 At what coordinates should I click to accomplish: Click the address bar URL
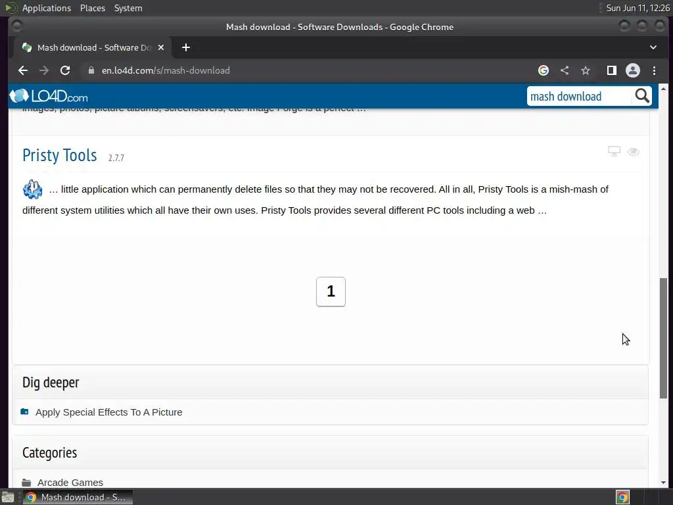[166, 70]
